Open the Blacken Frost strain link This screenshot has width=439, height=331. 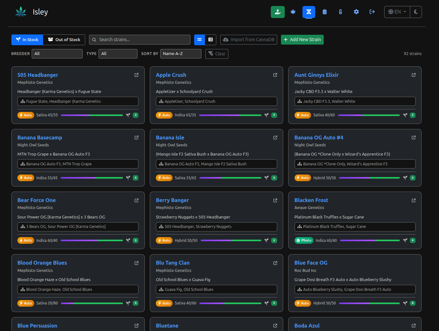coord(311,200)
